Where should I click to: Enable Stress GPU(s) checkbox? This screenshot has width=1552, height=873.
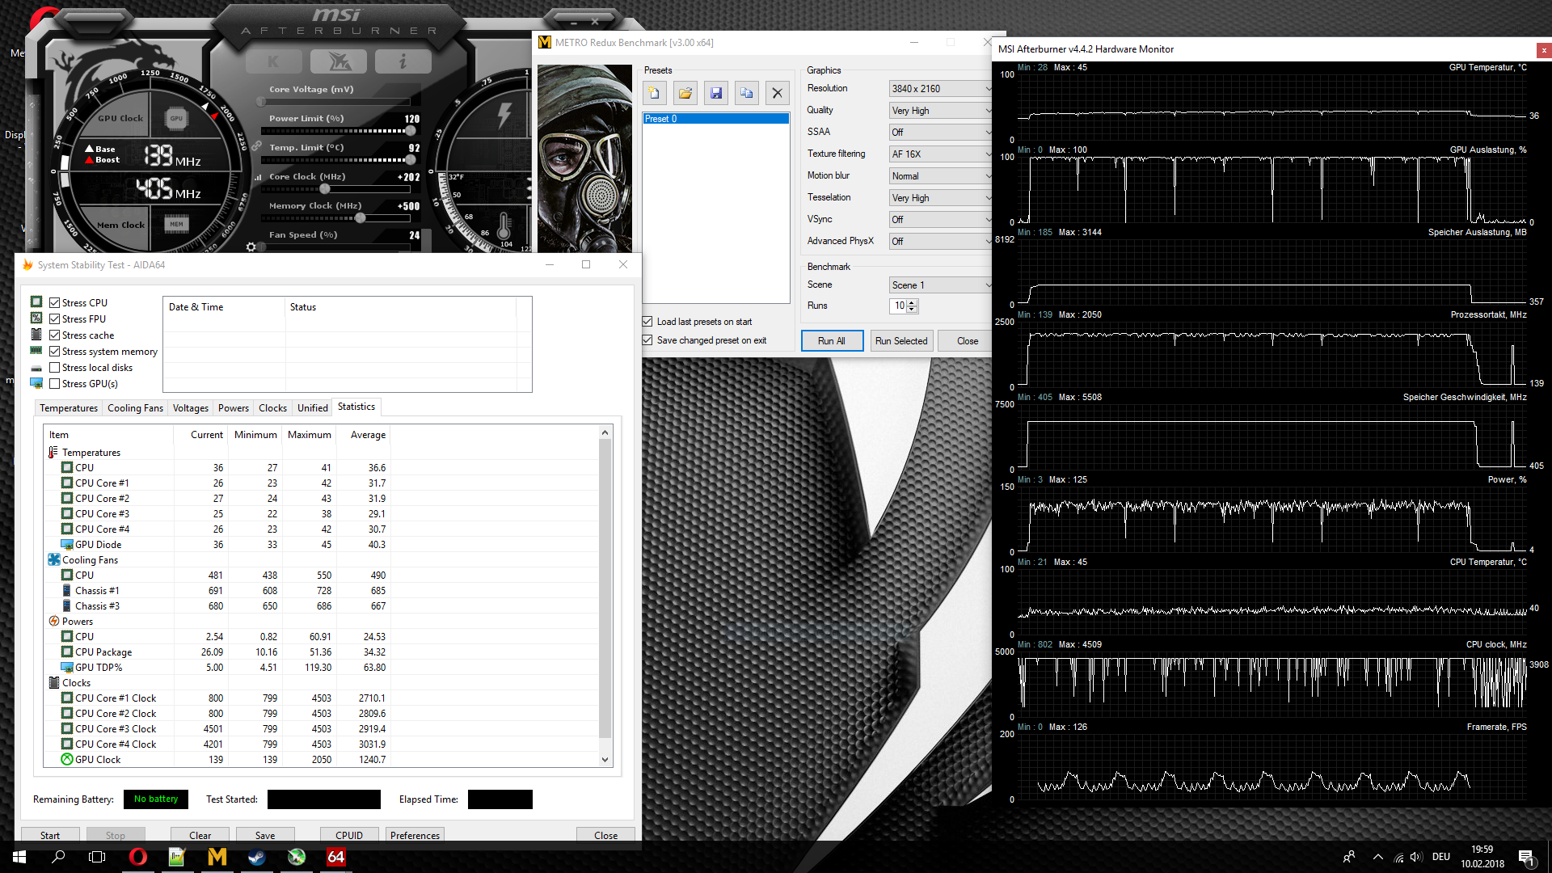55,384
